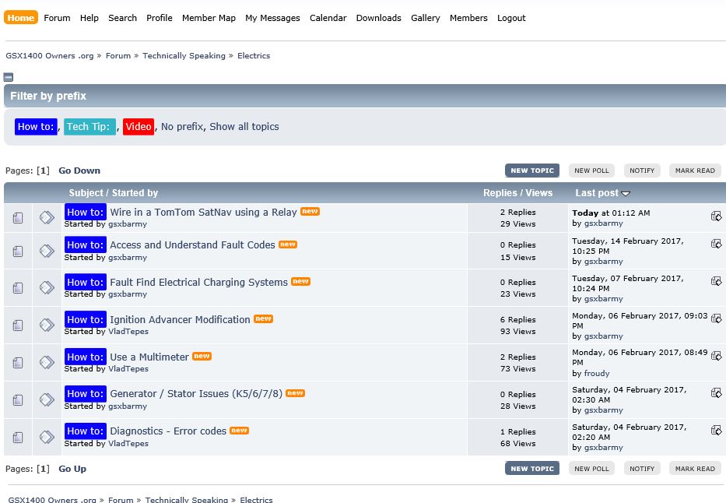The width and height of the screenshot is (726, 503).
Task: Click topic status icon in Use a Multimeter row
Action: 18,362
